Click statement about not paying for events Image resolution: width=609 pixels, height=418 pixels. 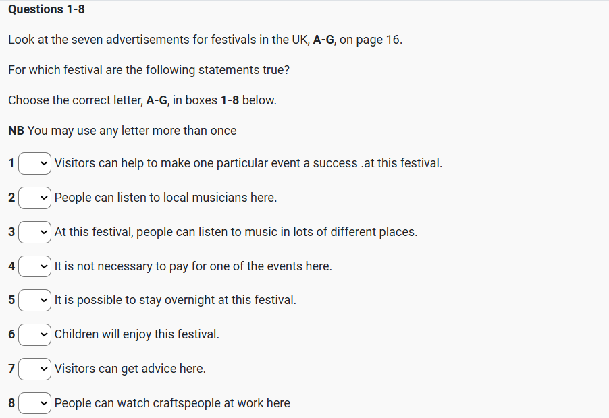click(x=193, y=266)
